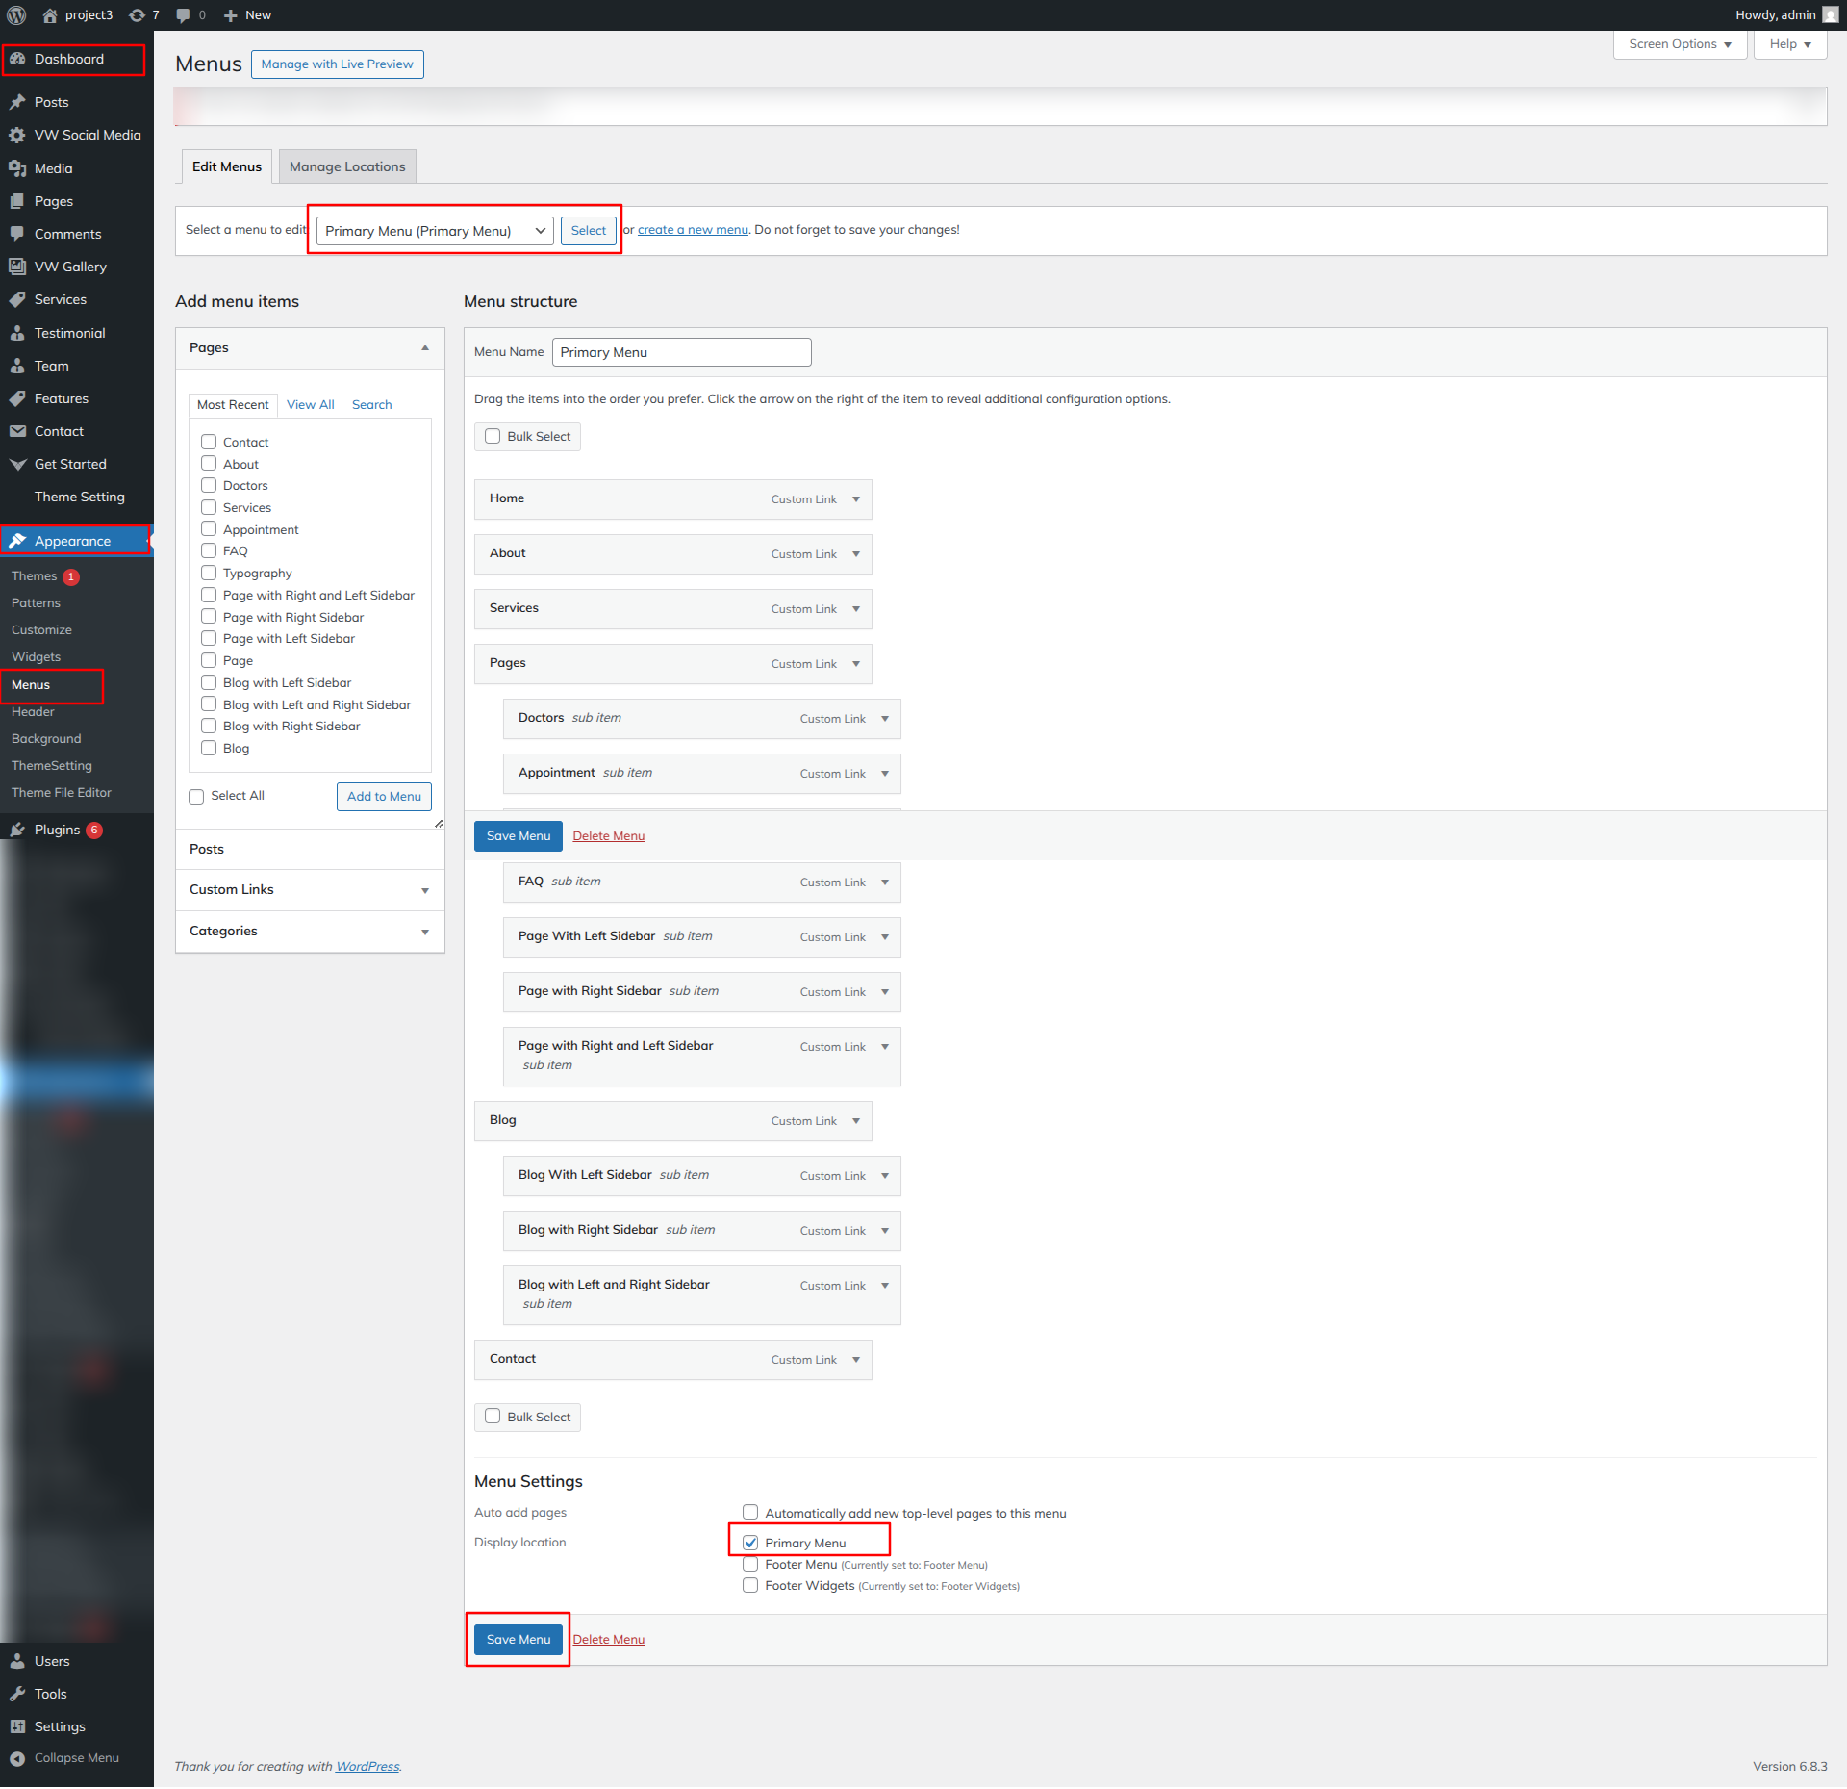This screenshot has height=1789, width=1847.
Task: Click the Menu Name text field
Action: 681,352
